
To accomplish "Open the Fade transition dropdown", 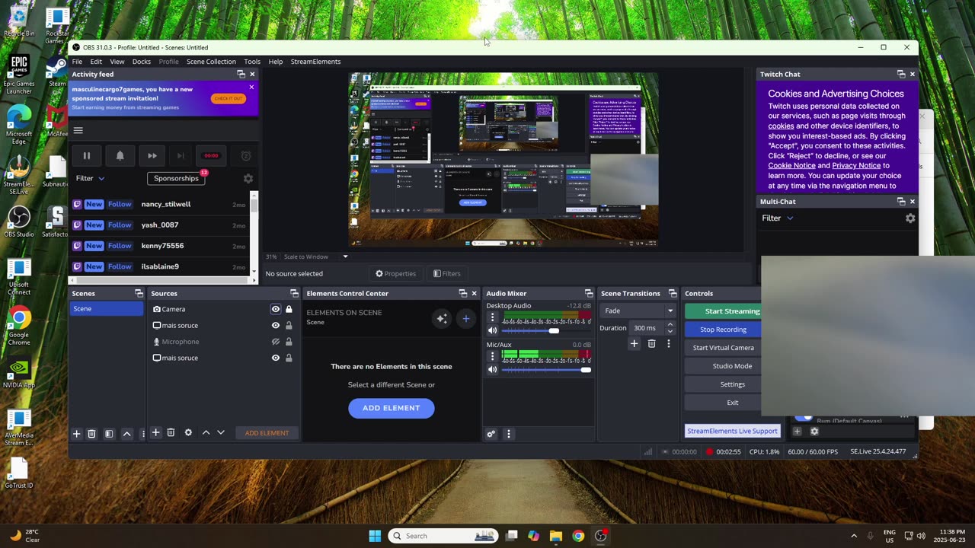I will tap(639, 311).
